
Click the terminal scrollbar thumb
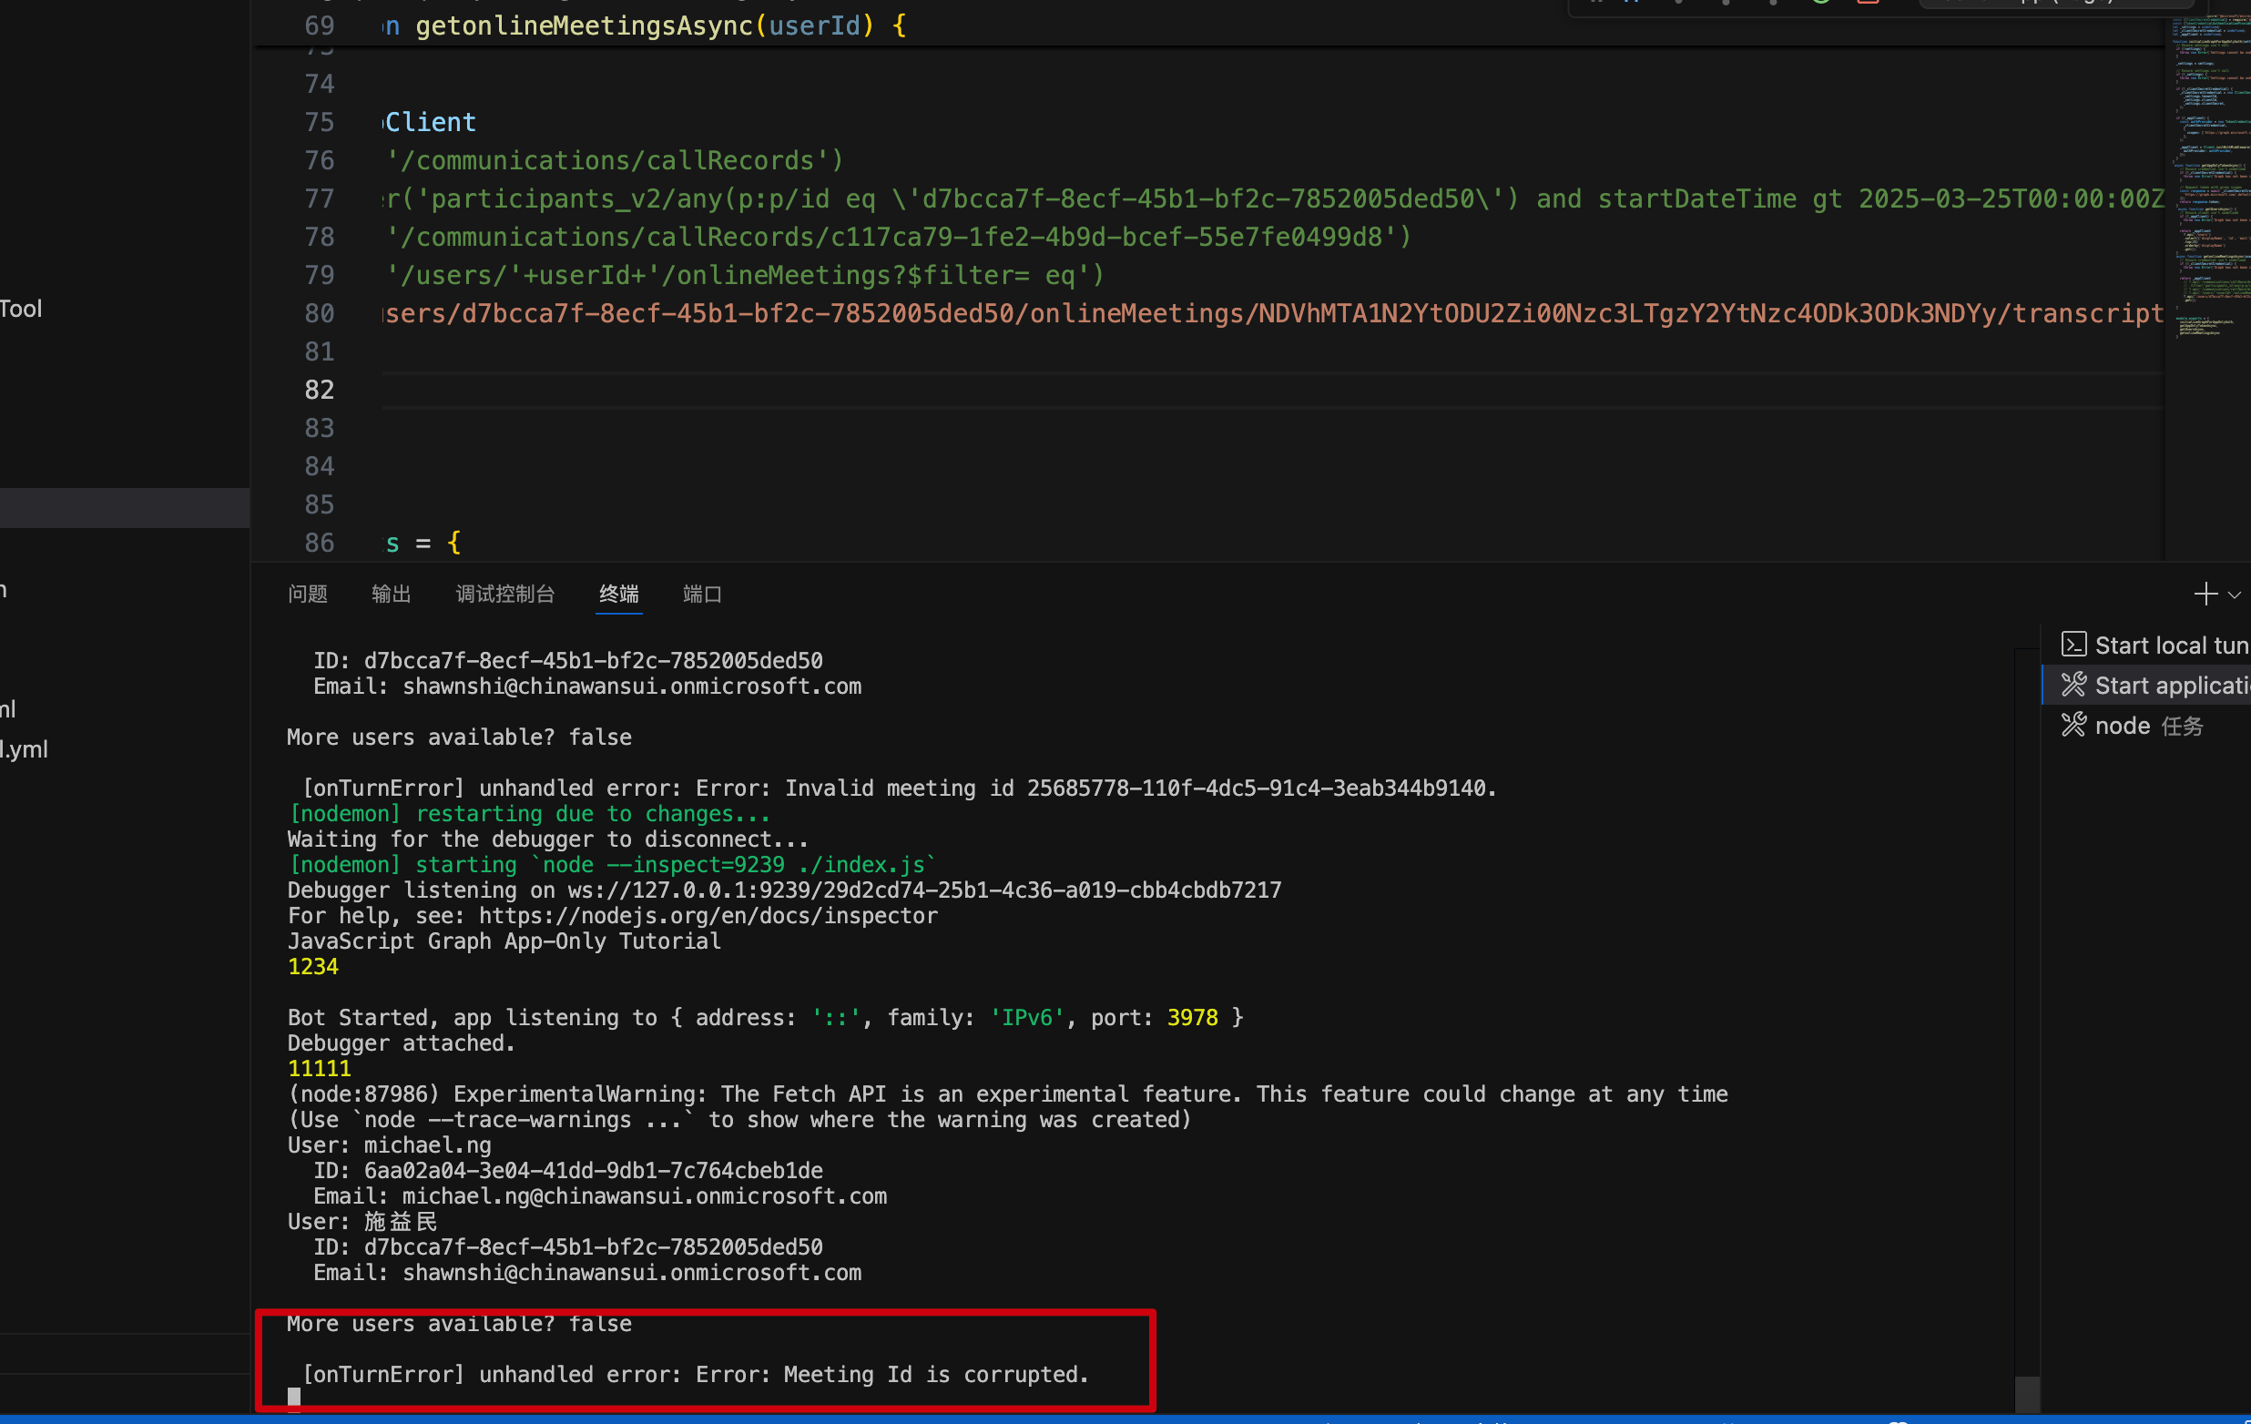point(2027,1393)
